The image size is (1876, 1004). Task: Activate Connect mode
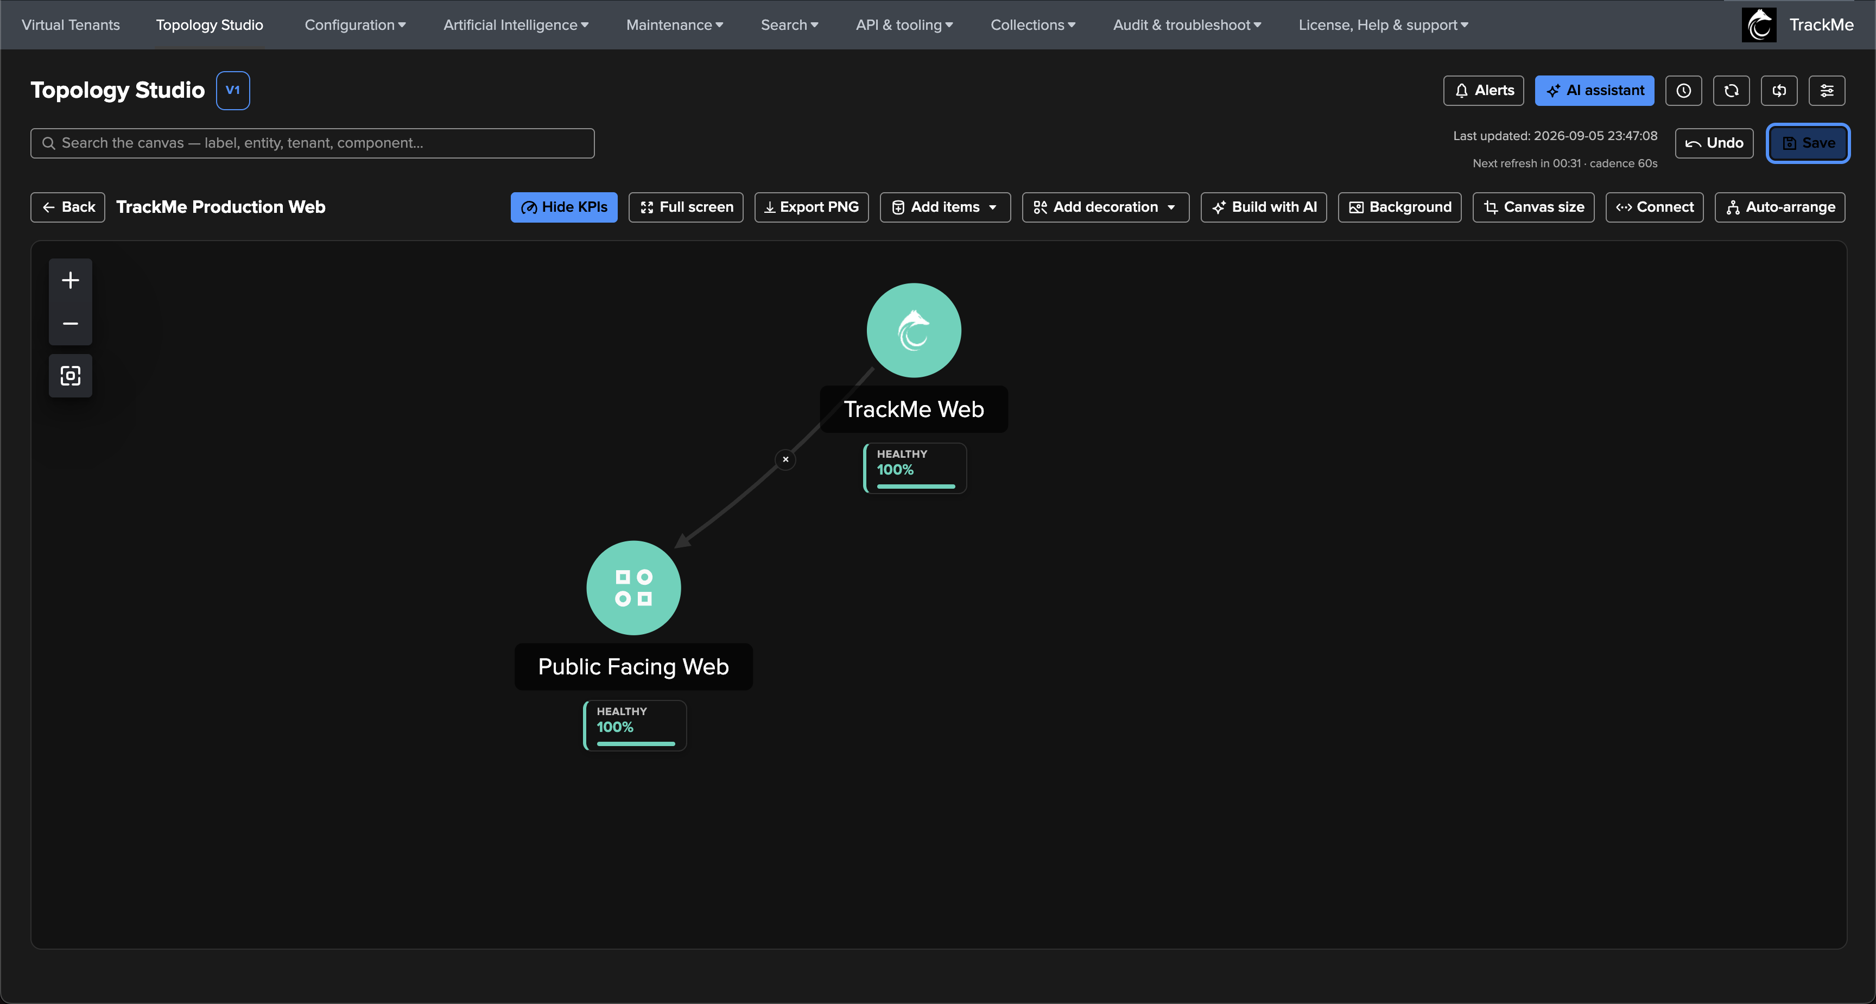pos(1655,207)
